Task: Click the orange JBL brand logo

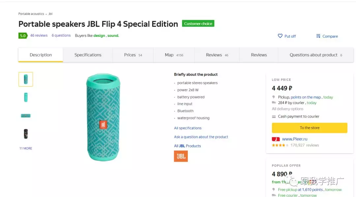Action: (181, 156)
